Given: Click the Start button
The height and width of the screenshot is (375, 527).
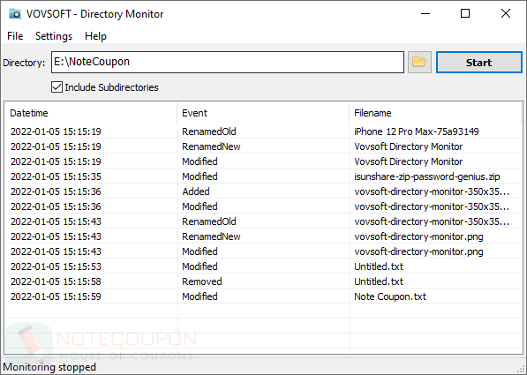Looking at the screenshot, I should coord(479,62).
